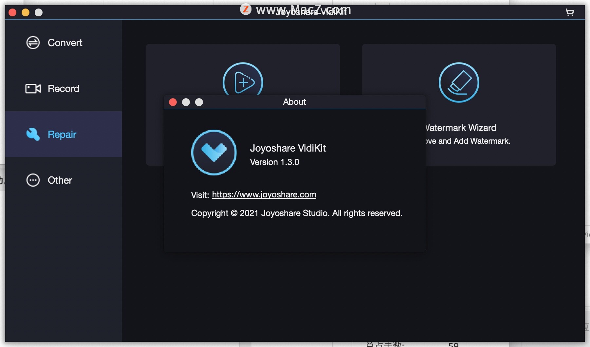Viewport: 590px width, 347px height.
Task: Click the Record camera icon
Action: point(33,88)
